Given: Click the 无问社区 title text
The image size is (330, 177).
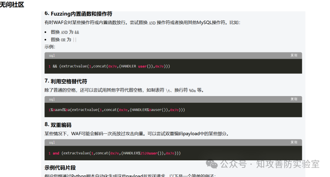Looking at the screenshot, I should [x=12, y=4].
